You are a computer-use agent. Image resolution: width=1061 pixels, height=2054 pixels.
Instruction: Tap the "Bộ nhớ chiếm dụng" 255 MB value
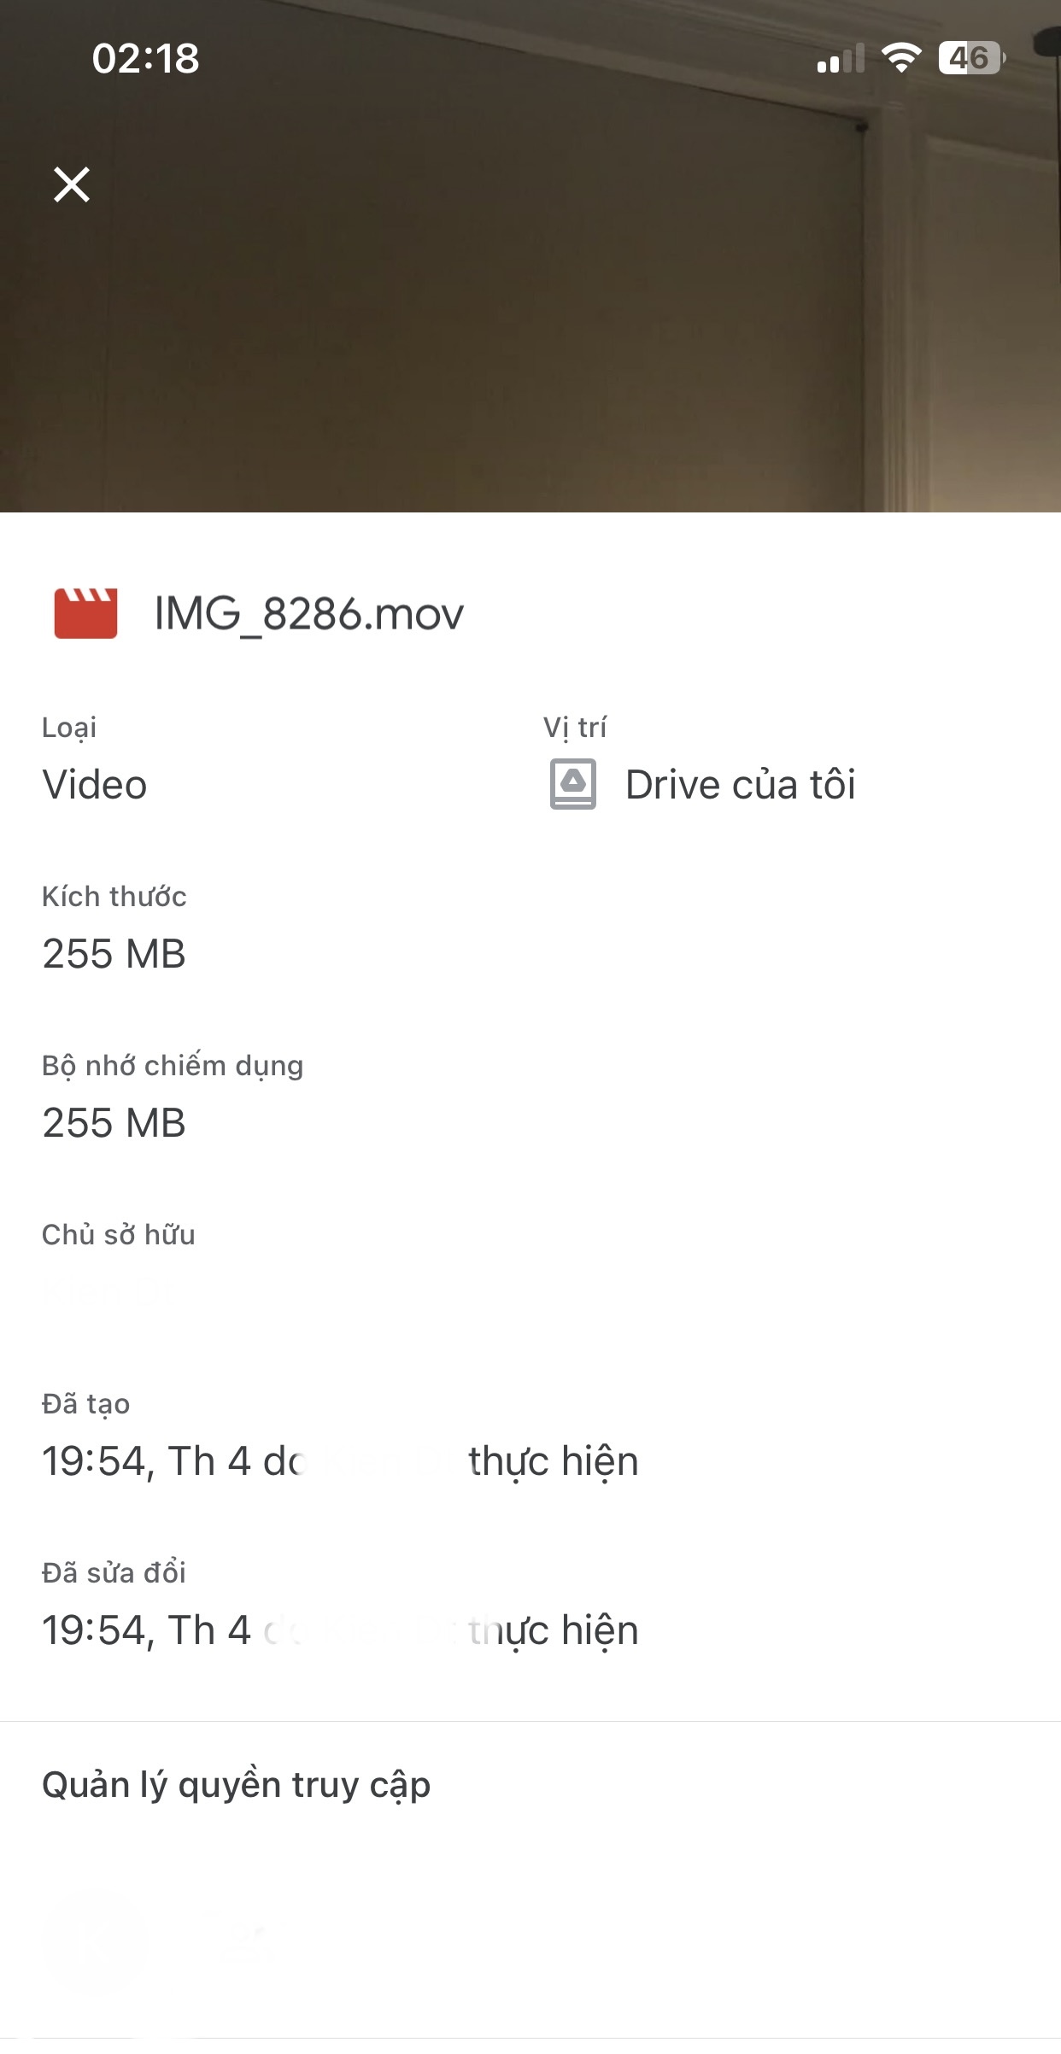[x=114, y=1123]
